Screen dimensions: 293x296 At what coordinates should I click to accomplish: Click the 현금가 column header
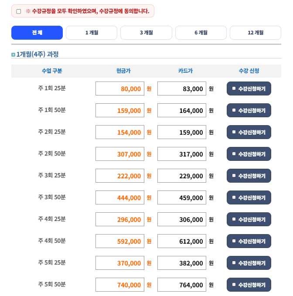coord(123,71)
